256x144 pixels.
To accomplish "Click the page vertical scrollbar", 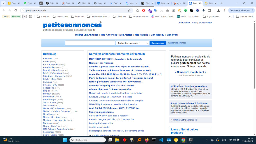I will pos(254,56).
